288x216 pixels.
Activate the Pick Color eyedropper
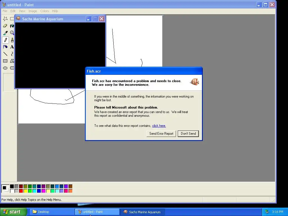click(5, 33)
